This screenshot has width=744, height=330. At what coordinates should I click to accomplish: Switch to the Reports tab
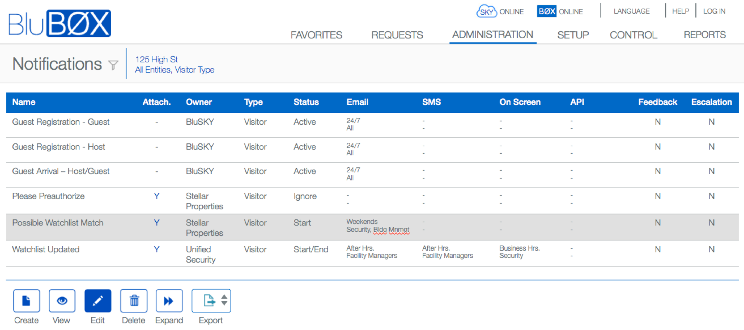tap(704, 35)
